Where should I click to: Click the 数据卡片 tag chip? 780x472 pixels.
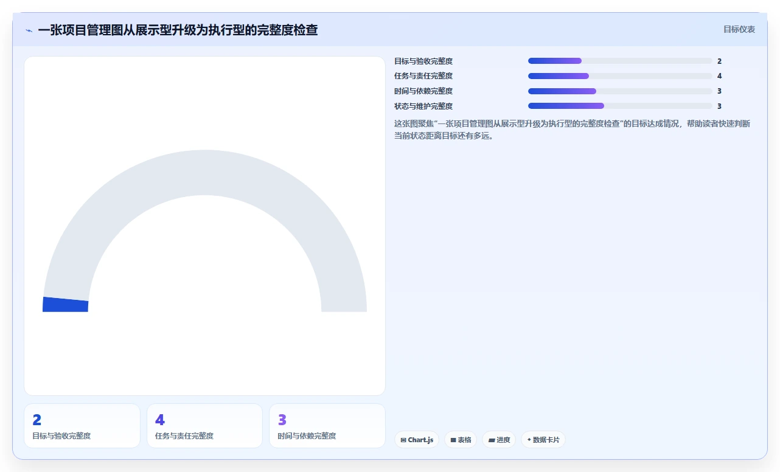click(543, 440)
